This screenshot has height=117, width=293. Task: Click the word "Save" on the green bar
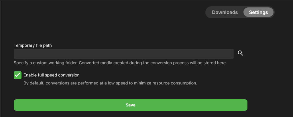pos(130,105)
